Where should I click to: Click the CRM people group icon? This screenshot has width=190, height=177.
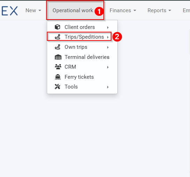(x=58, y=67)
